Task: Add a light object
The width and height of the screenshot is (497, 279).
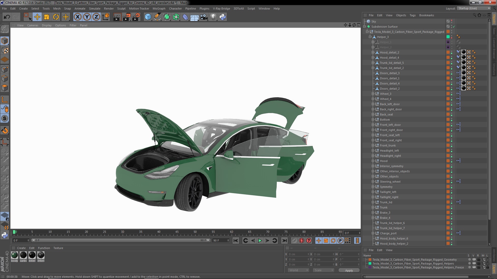Action: 213,17
